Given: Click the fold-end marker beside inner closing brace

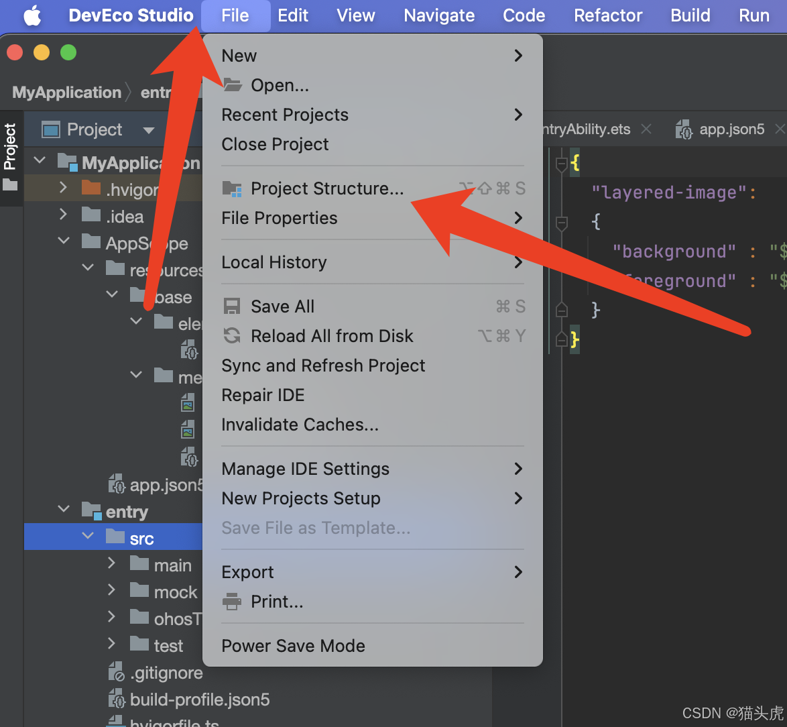Looking at the screenshot, I should 562,311.
